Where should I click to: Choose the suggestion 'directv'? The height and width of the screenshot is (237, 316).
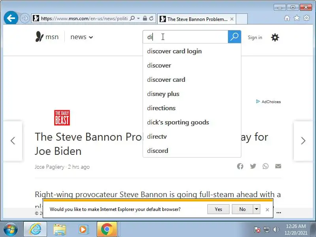click(x=192, y=136)
